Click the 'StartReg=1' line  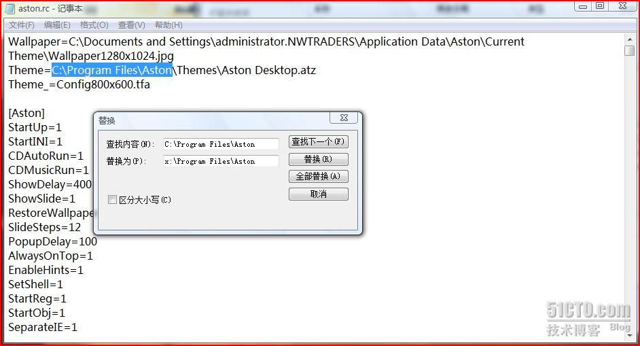(x=37, y=298)
